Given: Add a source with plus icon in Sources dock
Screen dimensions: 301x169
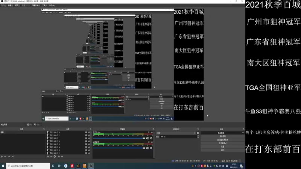Looking at the screenshot, I should pyautogui.click(x=48, y=157).
